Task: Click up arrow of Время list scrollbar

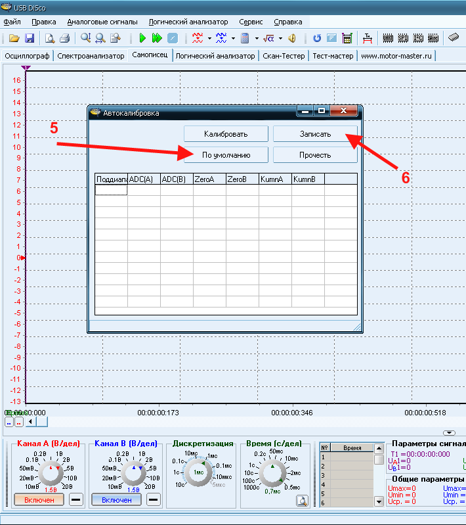Action: pos(379,448)
